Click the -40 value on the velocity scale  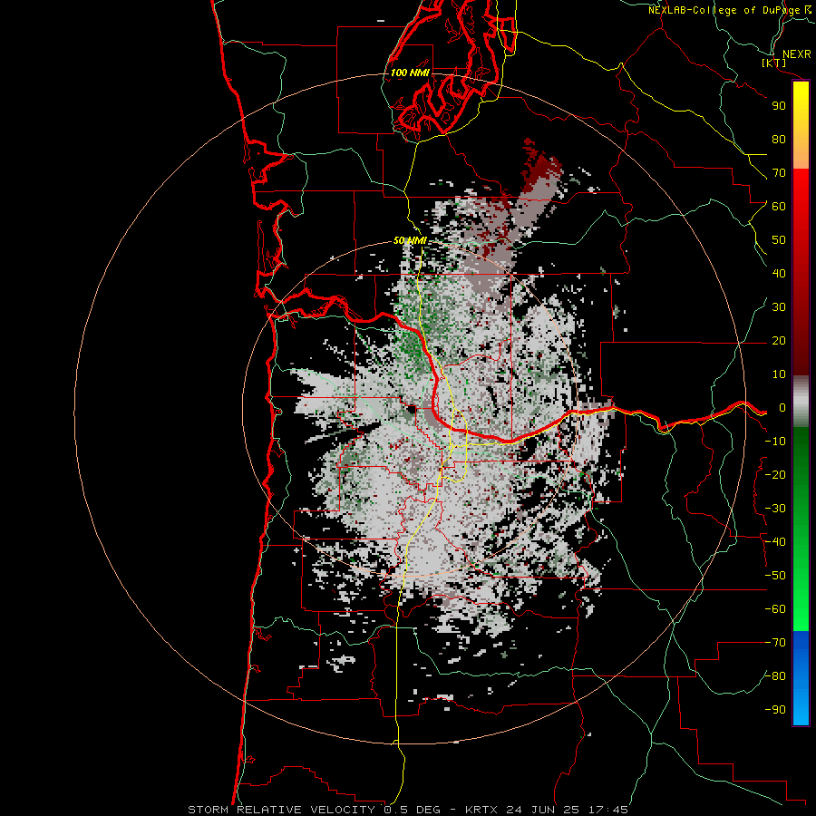(x=775, y=542)
